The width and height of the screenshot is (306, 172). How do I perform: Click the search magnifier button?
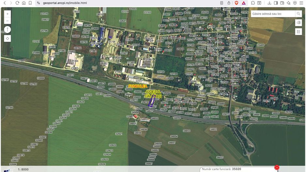(298, 14)
